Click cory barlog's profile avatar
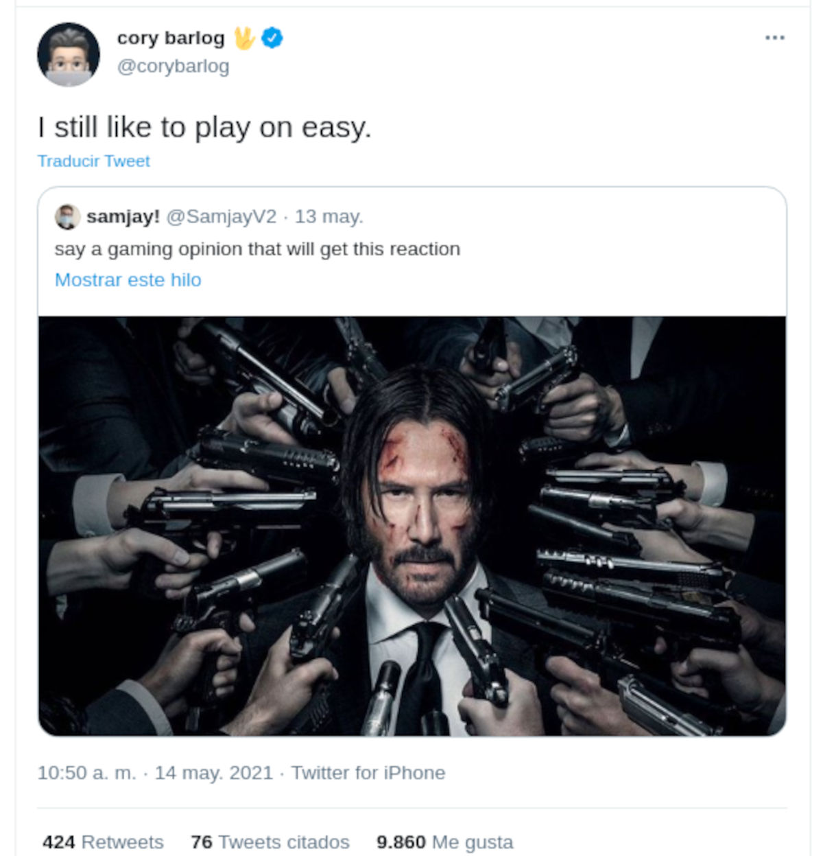Viewport: 823px width, 856px height. click(68, 54)
